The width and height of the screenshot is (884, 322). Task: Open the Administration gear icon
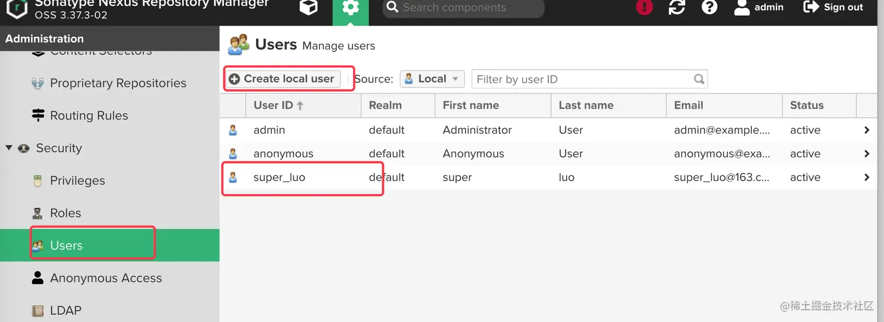(x=351, y=8)
